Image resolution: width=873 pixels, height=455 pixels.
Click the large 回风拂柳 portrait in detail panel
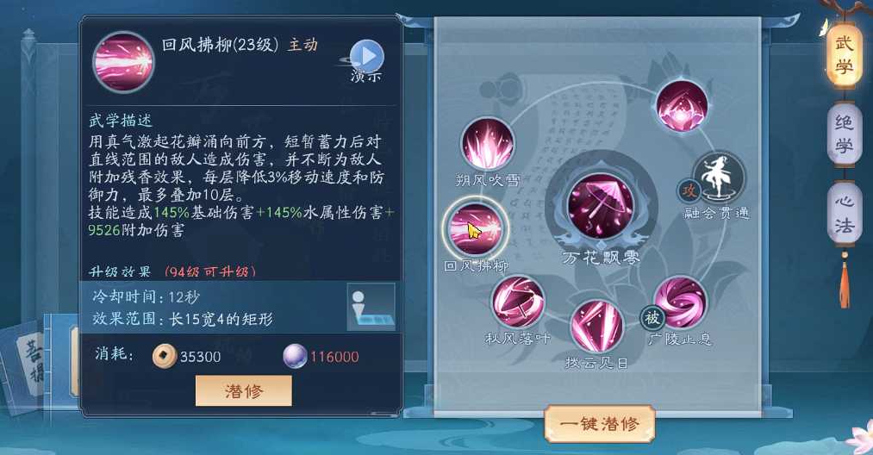point(123,62)
